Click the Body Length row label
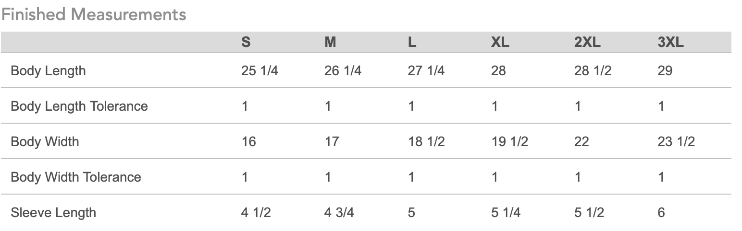This screenshot has width=742, height=231. pyautogui.click(x=48, y=71)
